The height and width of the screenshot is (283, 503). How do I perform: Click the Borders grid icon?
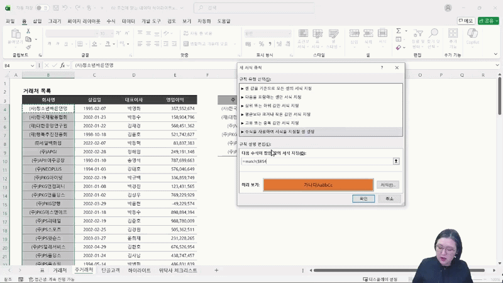coord(80,43)
